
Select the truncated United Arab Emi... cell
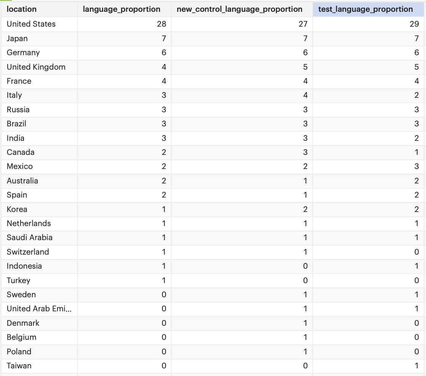(39, 309)
